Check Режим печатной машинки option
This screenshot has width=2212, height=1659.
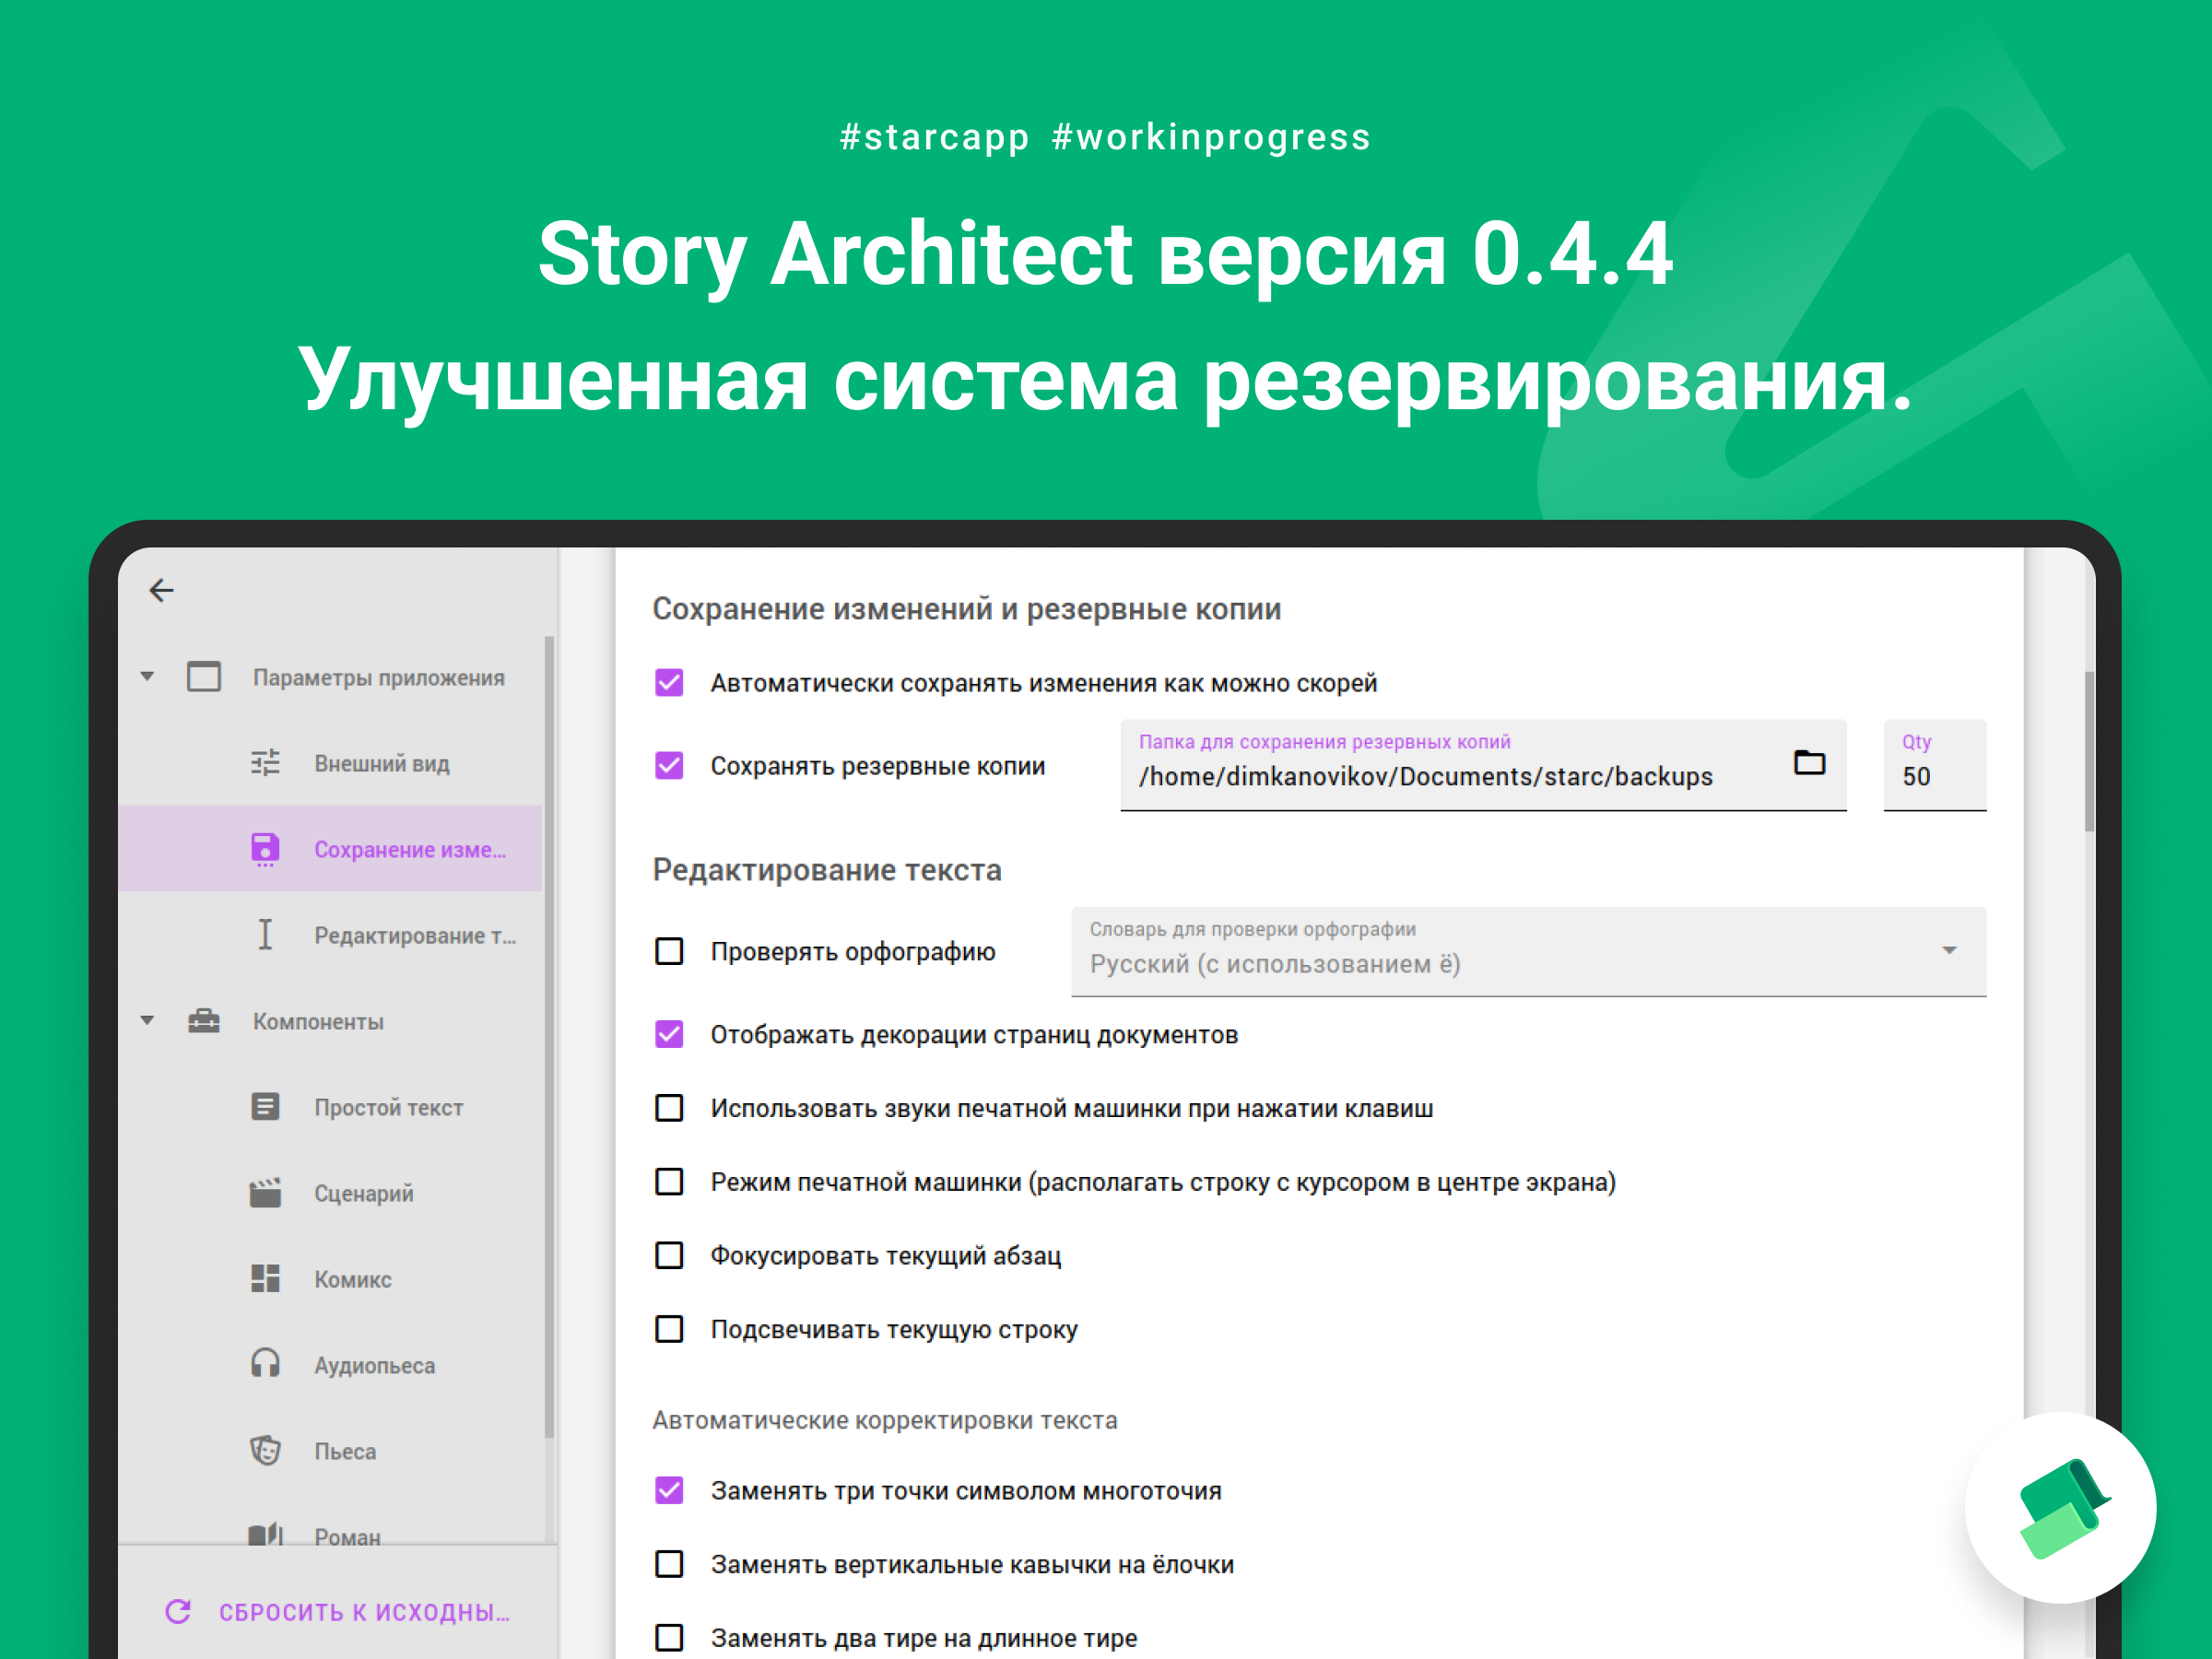tap(669, 1182)
